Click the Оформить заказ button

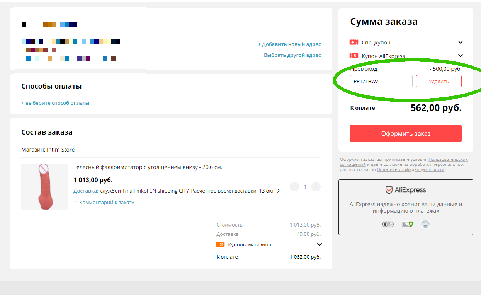click(406, 133)
